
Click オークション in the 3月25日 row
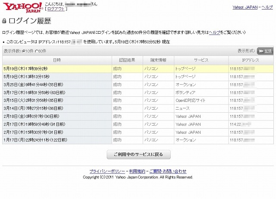(x=185, y=85)
